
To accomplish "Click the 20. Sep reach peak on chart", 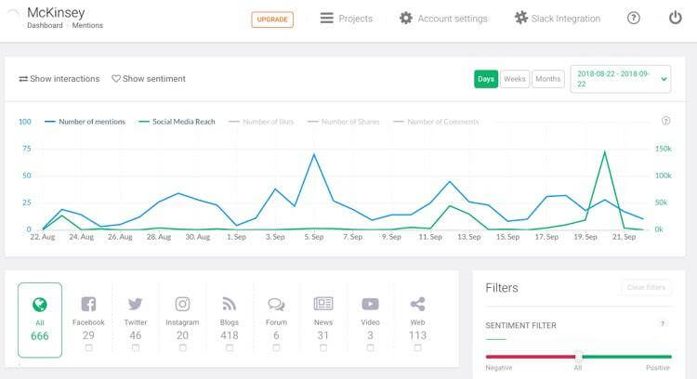I will tap(605, 152).
